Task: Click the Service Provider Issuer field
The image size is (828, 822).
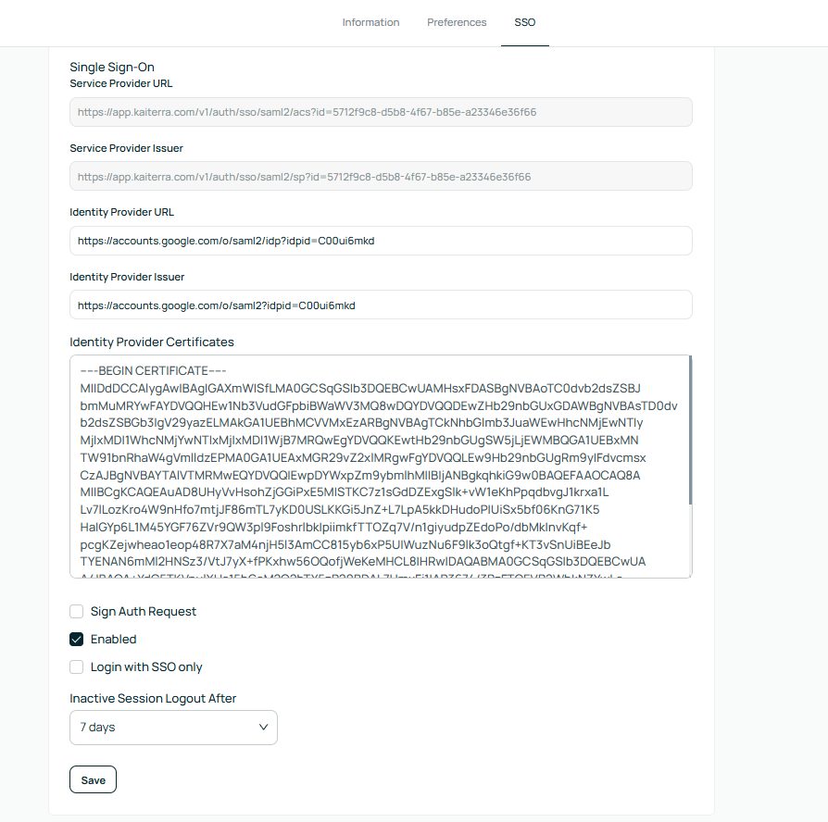Action: pyautogui.click(x=381, y=176)
